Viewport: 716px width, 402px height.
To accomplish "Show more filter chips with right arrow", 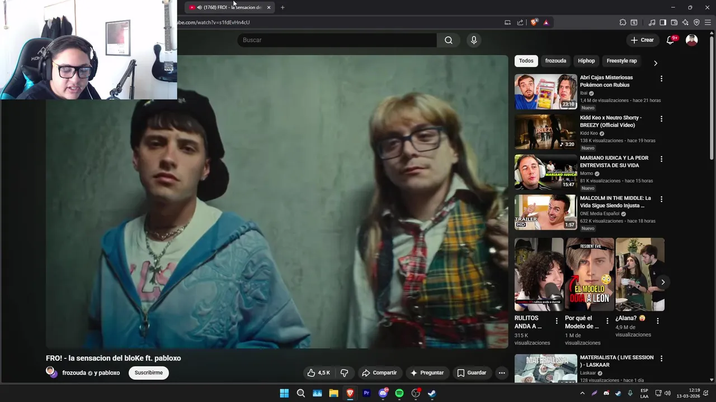I will tap(656, 63).
